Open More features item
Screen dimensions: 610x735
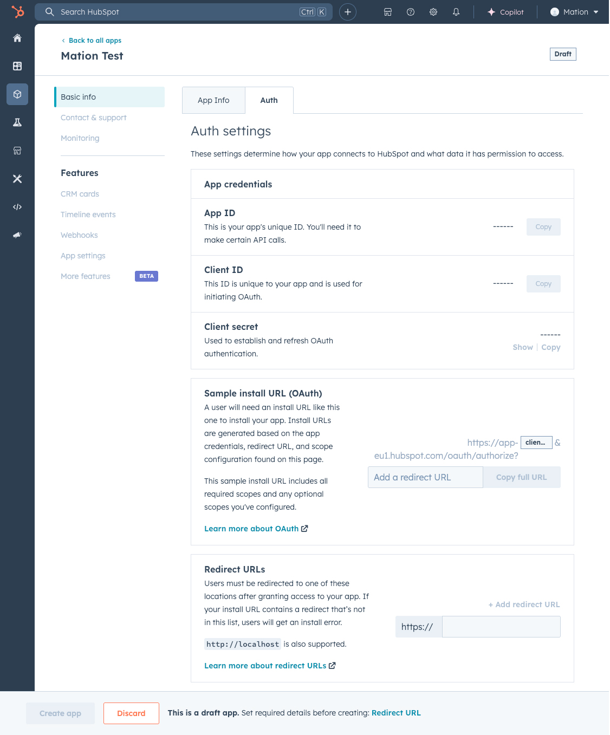[x=86, y=276]
